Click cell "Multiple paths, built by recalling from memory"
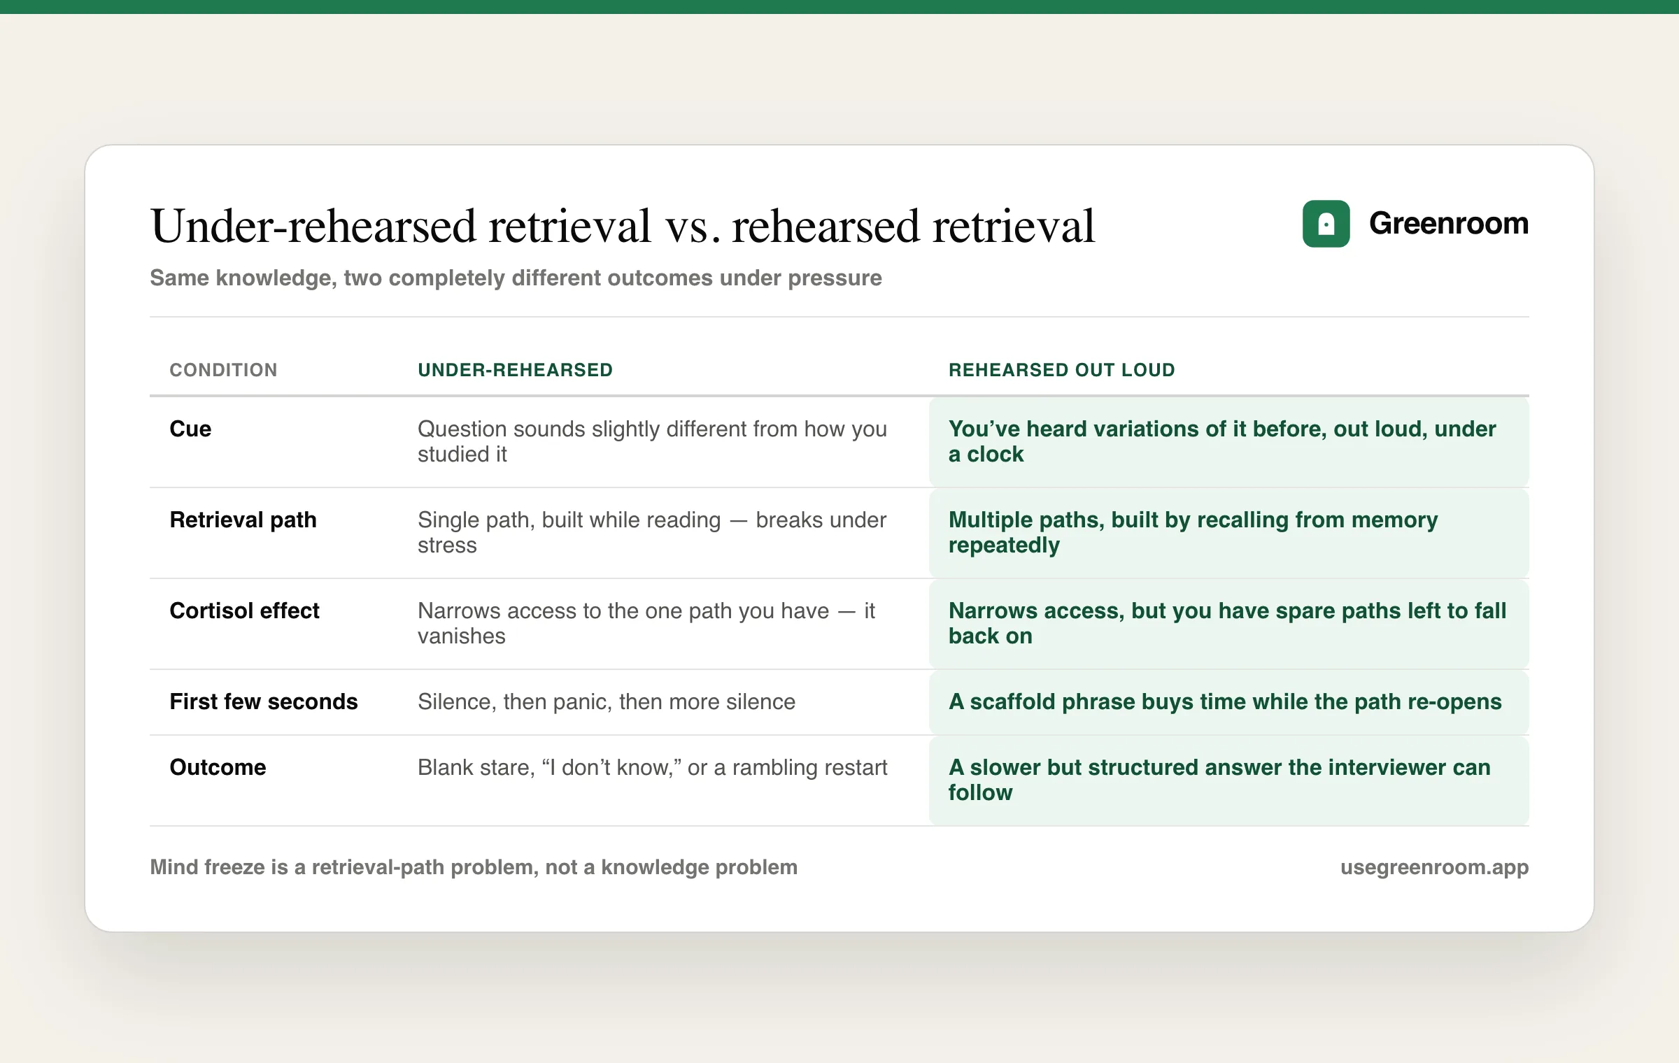Viewport: 1679px width, 1063px height. coord(1228,533)
